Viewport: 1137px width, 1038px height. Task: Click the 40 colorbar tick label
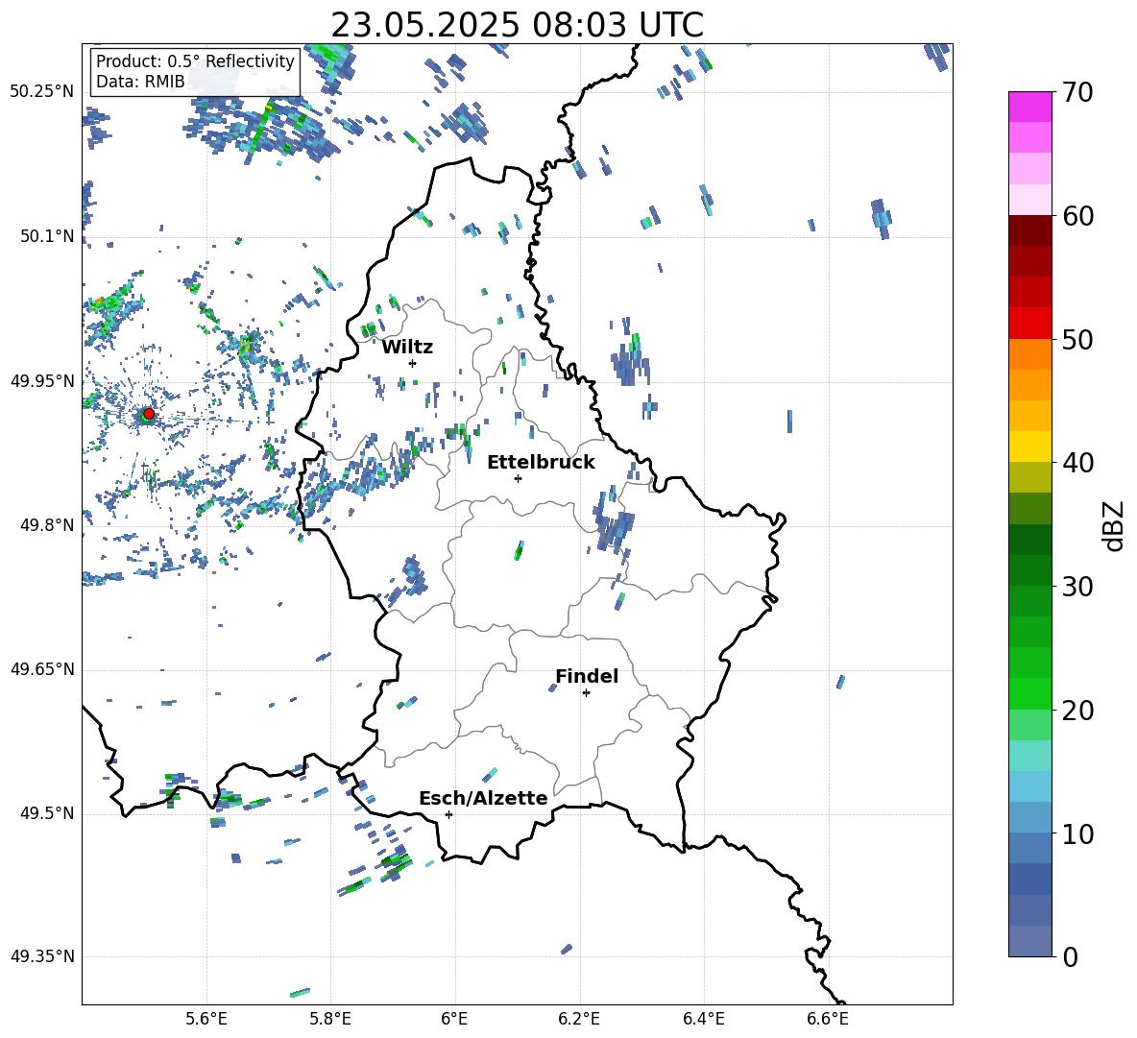tap(1078, 463)
